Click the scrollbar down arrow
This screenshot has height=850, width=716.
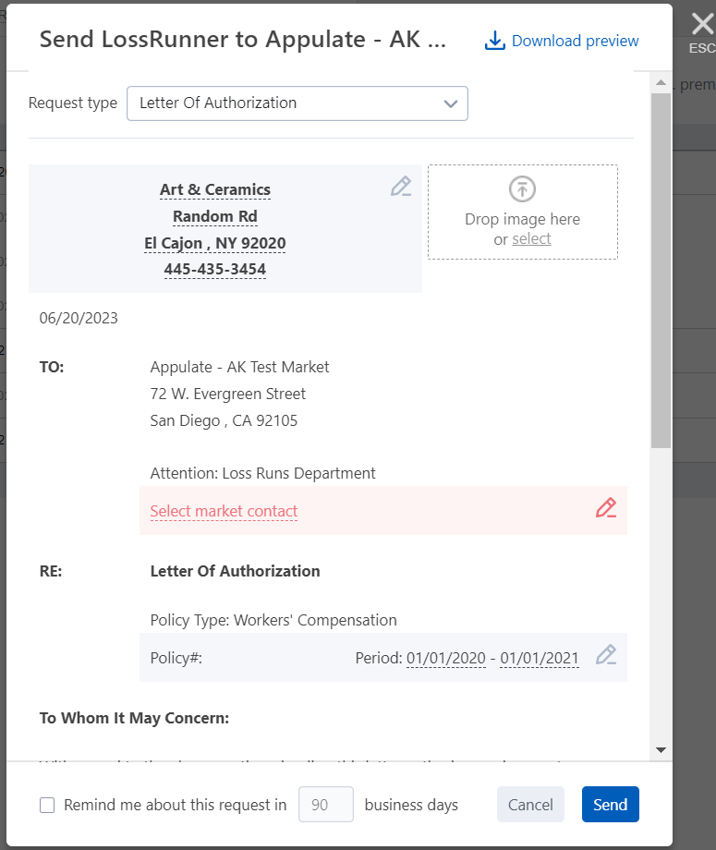coord(661,749)
